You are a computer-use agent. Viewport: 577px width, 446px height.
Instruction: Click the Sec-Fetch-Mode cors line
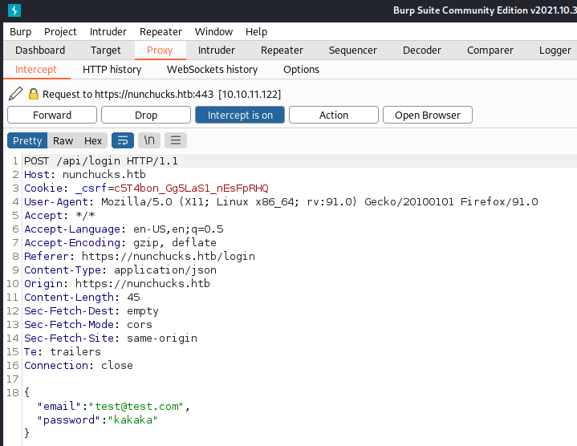tap(88, 325)
